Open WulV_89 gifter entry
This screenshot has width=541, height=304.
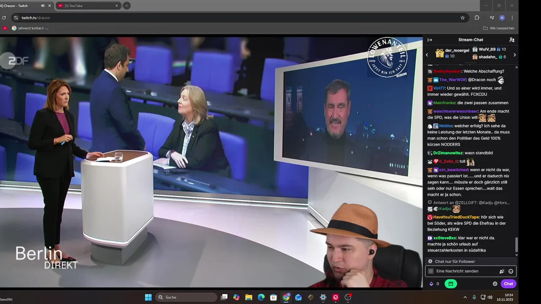(489, 49)
